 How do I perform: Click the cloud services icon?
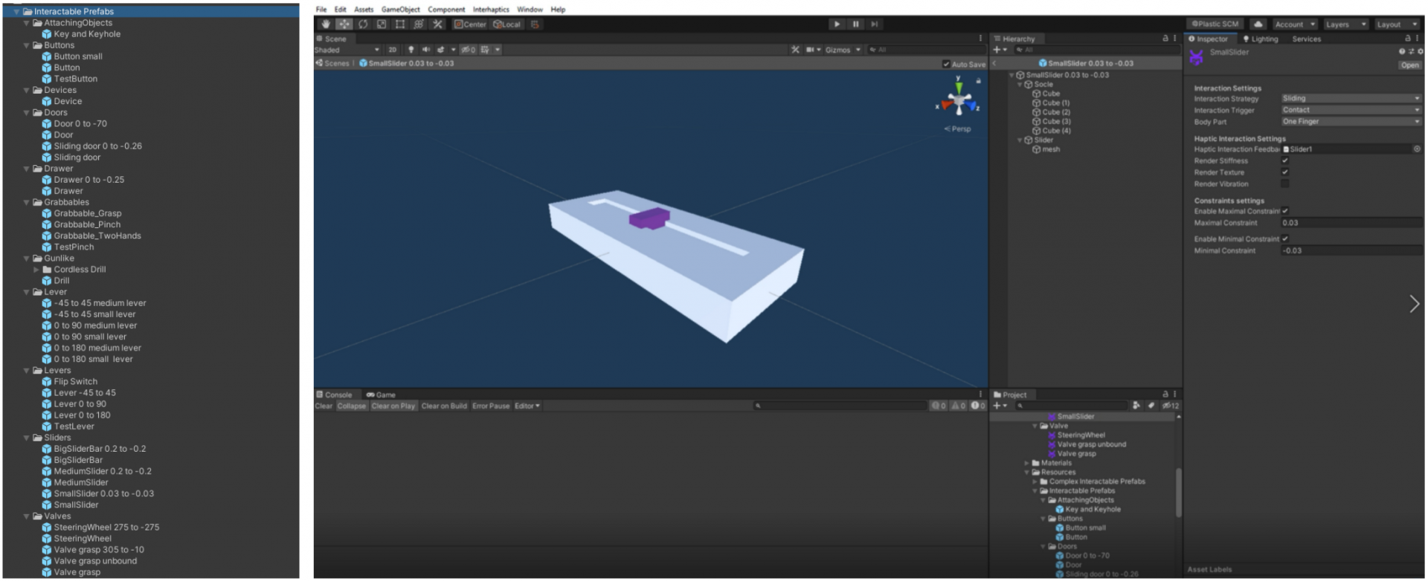click(1257, 25)
